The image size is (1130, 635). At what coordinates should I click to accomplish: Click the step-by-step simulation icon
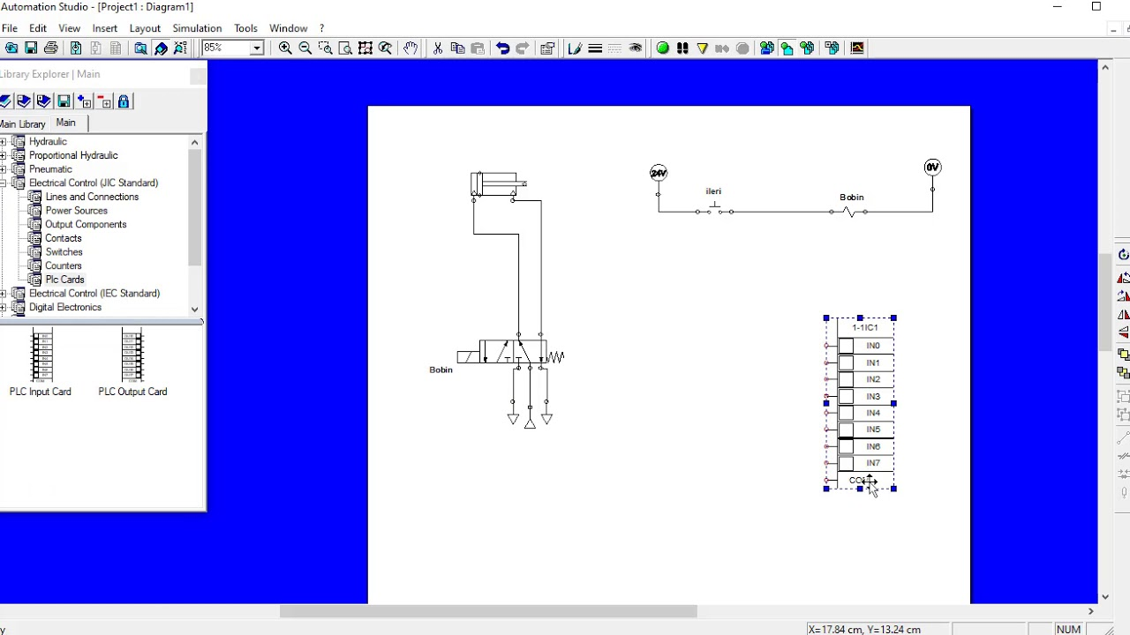click(682, 49)
